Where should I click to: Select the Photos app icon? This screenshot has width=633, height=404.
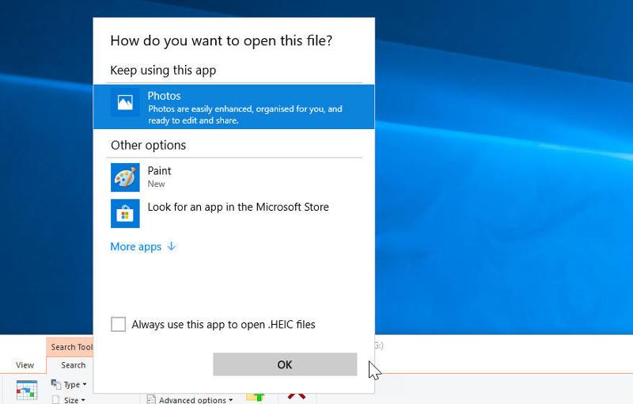(125, 103)
